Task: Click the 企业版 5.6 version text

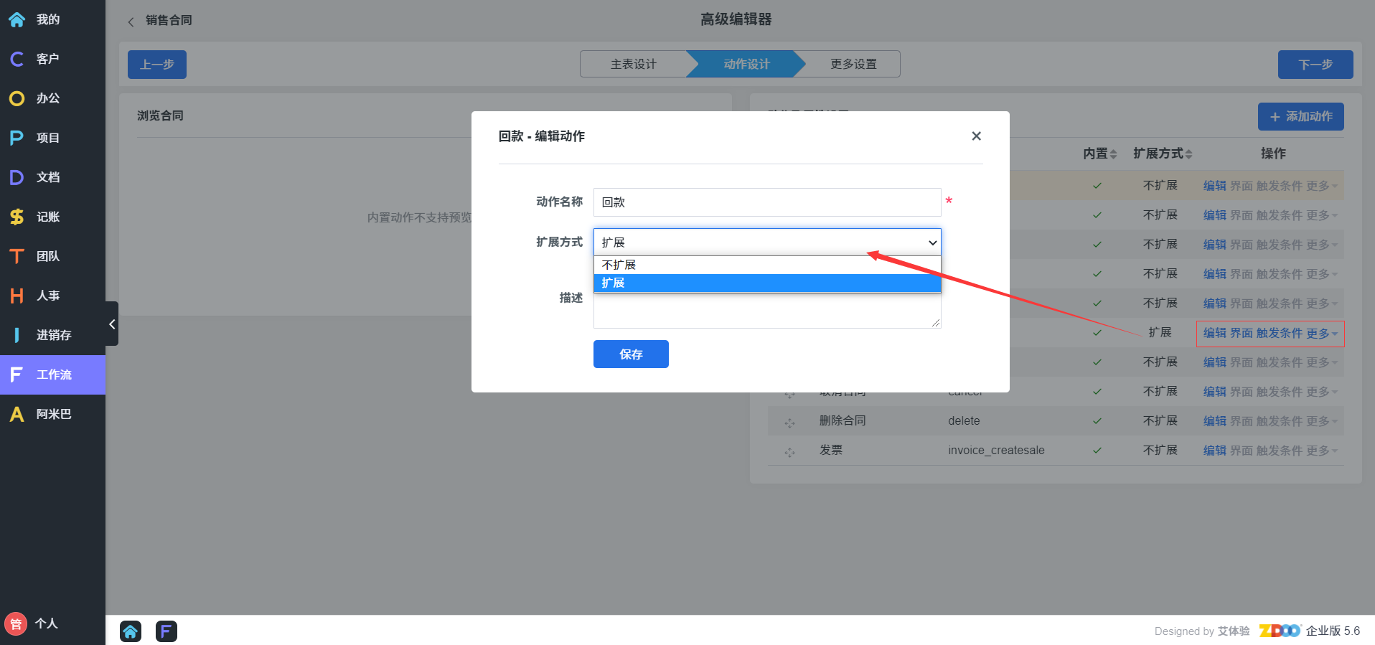Action: pyautogui.click(x=1333, y=631)
